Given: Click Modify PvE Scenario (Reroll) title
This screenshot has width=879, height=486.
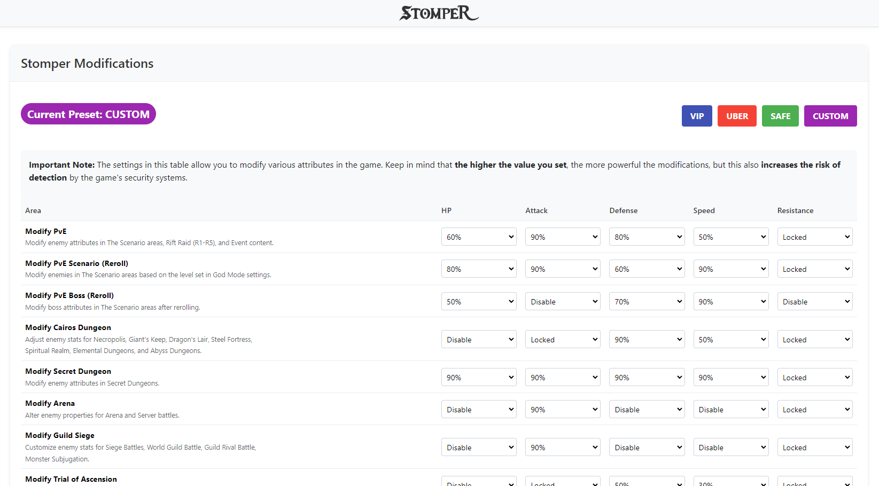Looking at the screenshot, I should [76, 263].
